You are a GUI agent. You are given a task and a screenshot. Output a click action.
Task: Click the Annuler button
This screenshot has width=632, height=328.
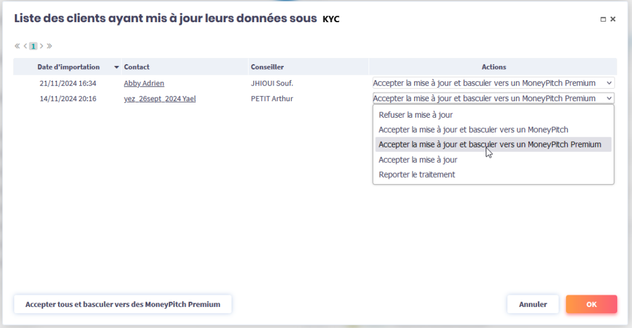533,304
